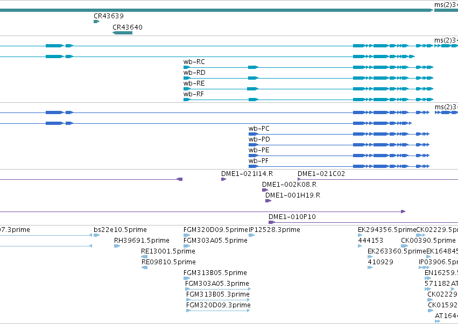
Task: Click the wb-PF coding sequence label
Action: click(x=258, y=161)
